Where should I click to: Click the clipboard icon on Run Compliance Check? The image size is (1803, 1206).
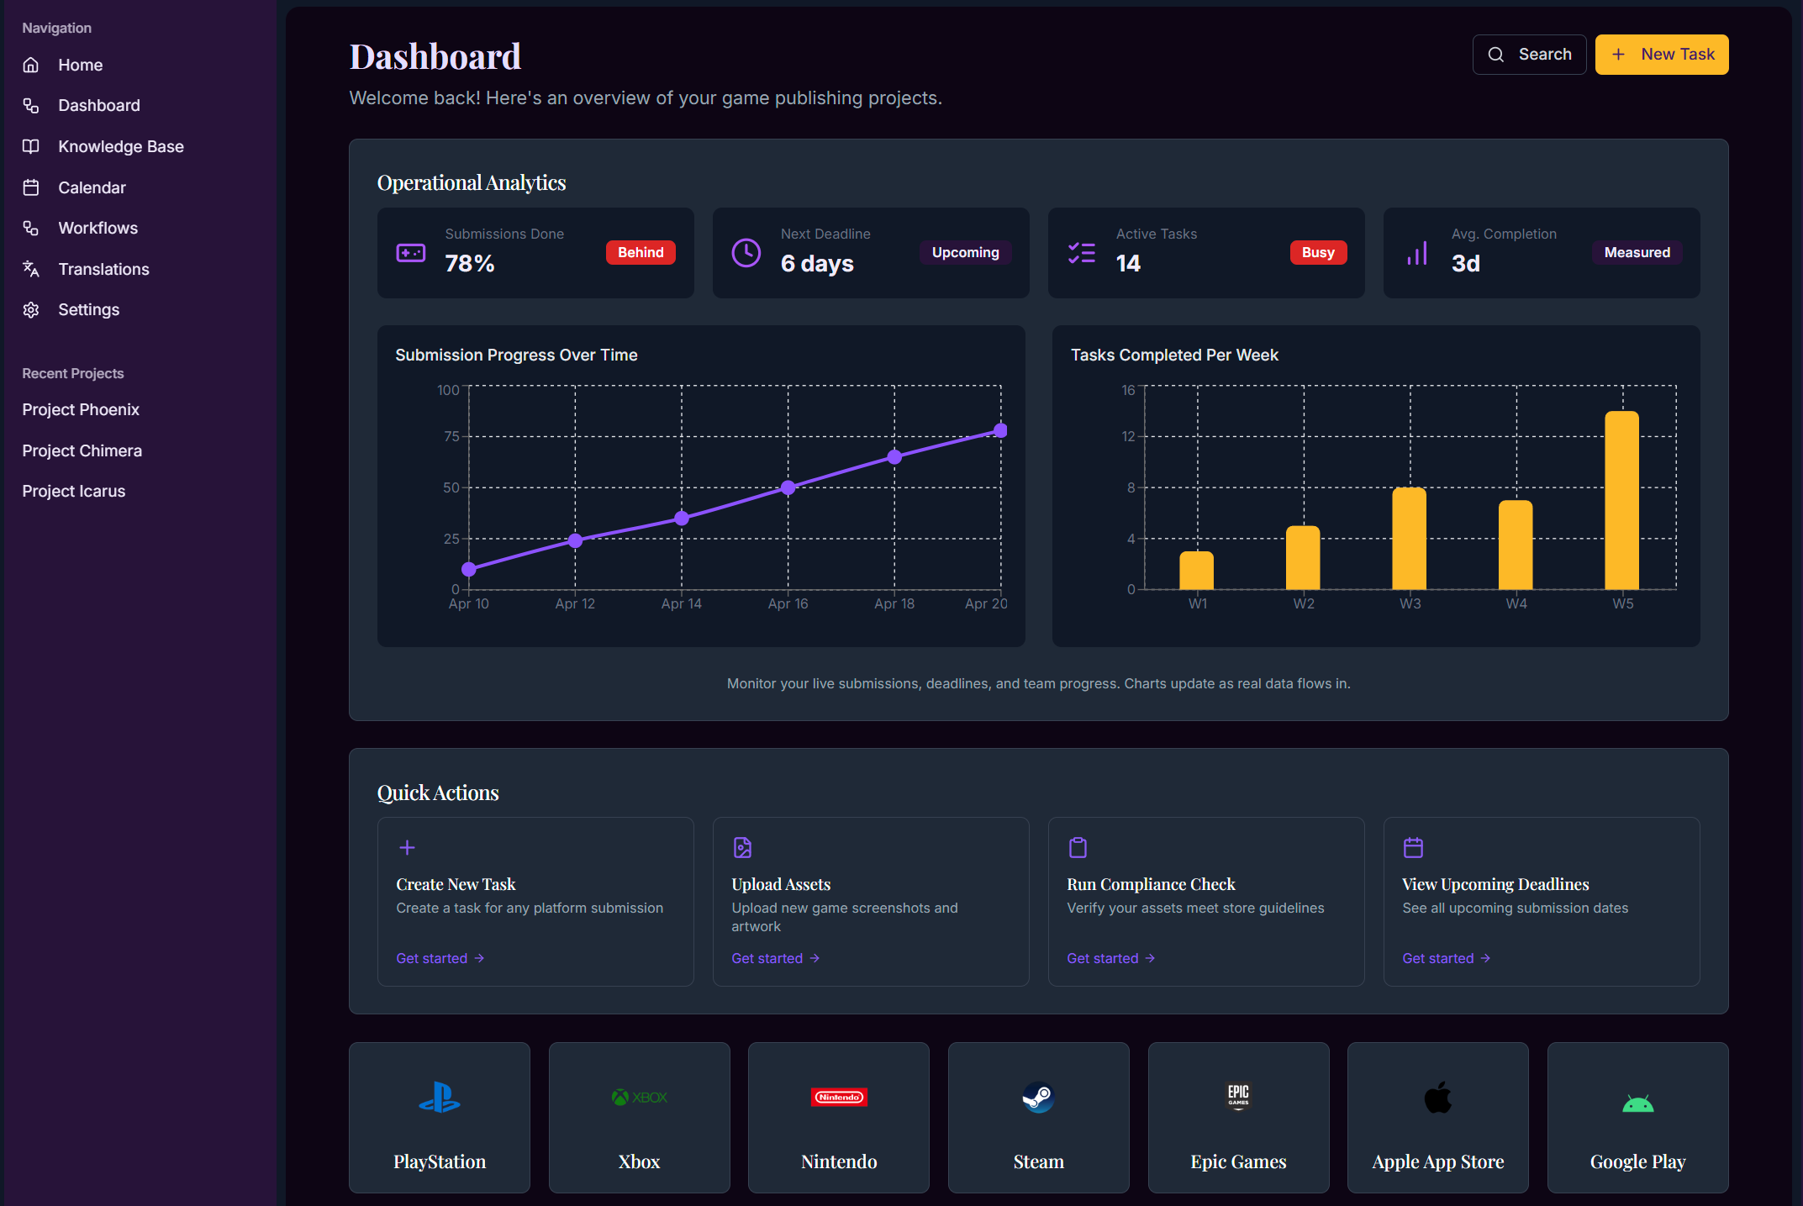[x=1078, y=847]
